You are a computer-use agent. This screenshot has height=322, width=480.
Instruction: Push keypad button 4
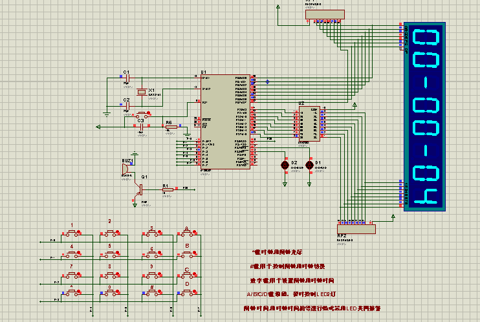(72, 253)
